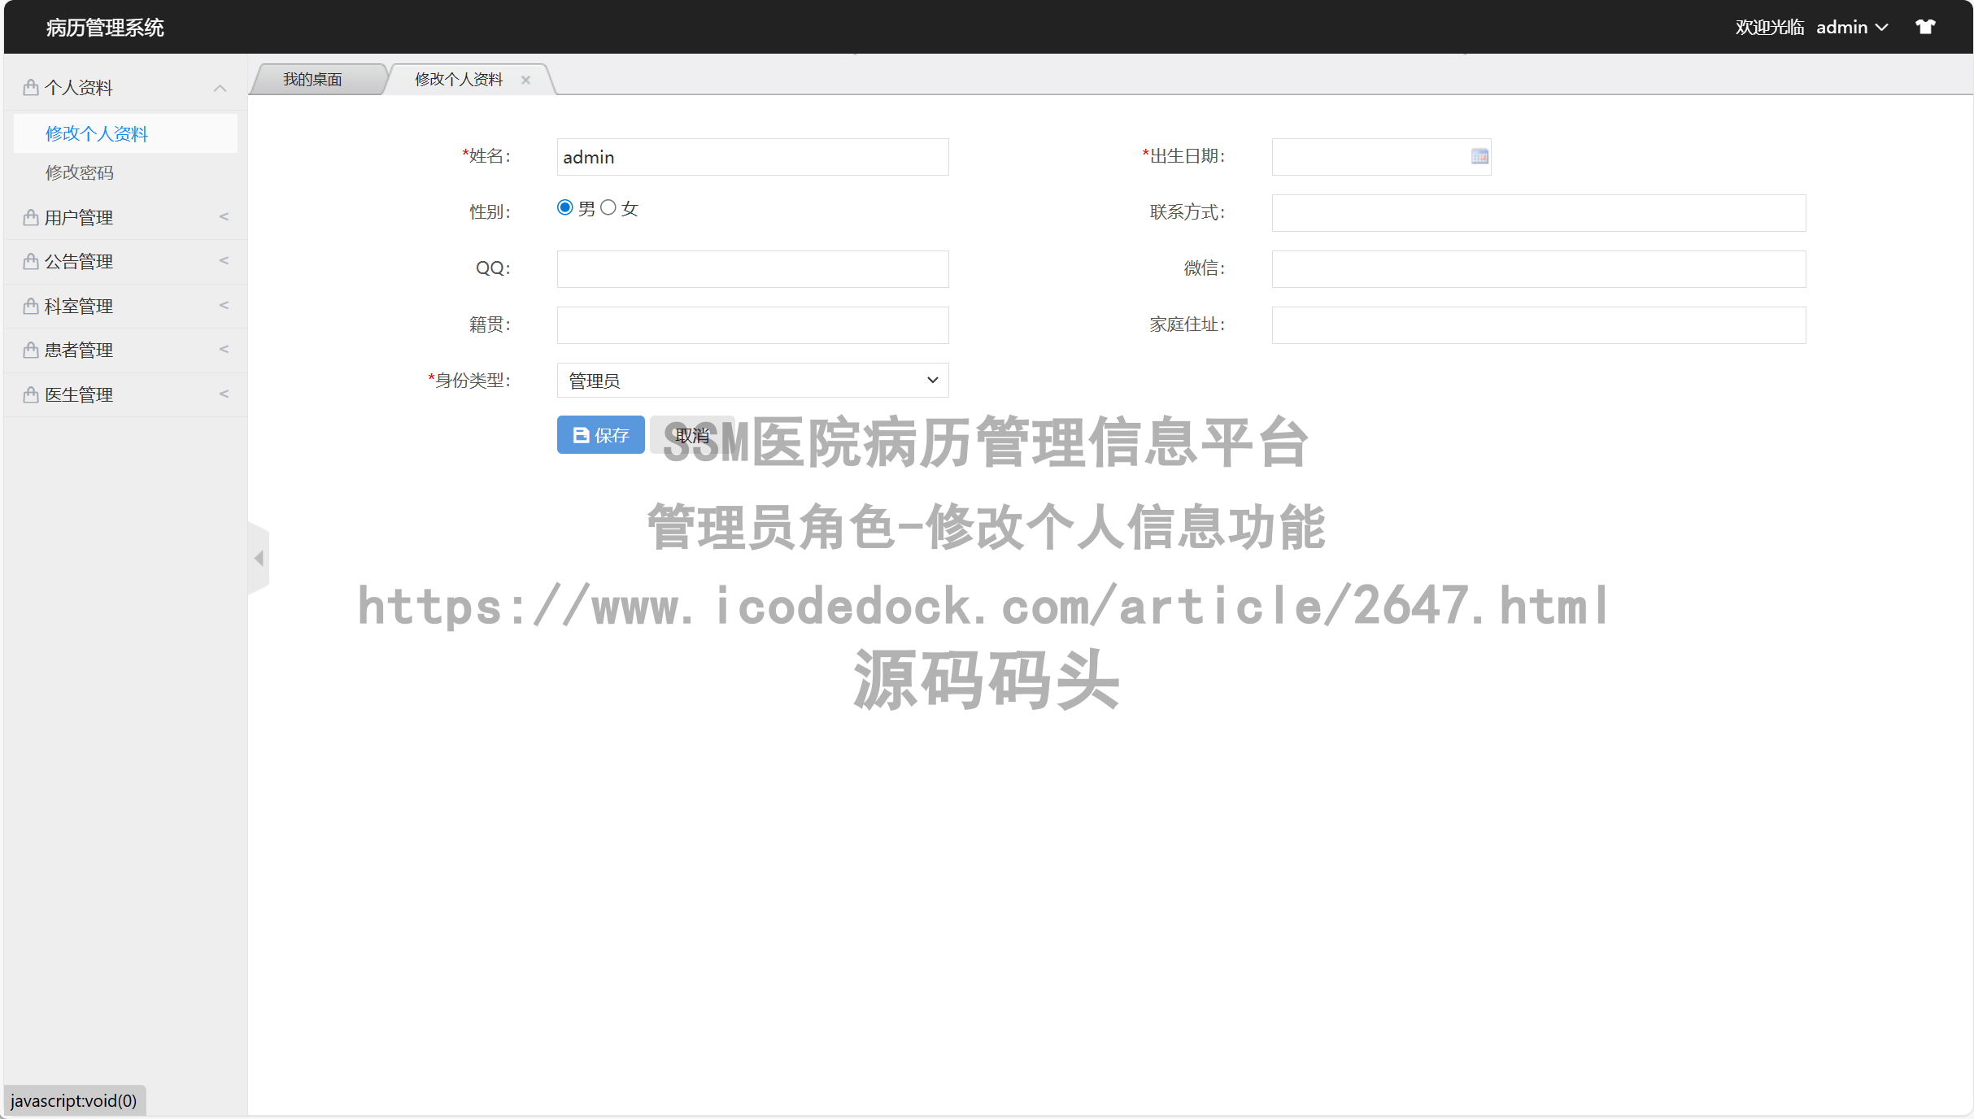Viewport: 1974px width, 1119px height.
Task: Expand the 用户管理 menu section
Action: pyautogui.click(x=224, y=216)
